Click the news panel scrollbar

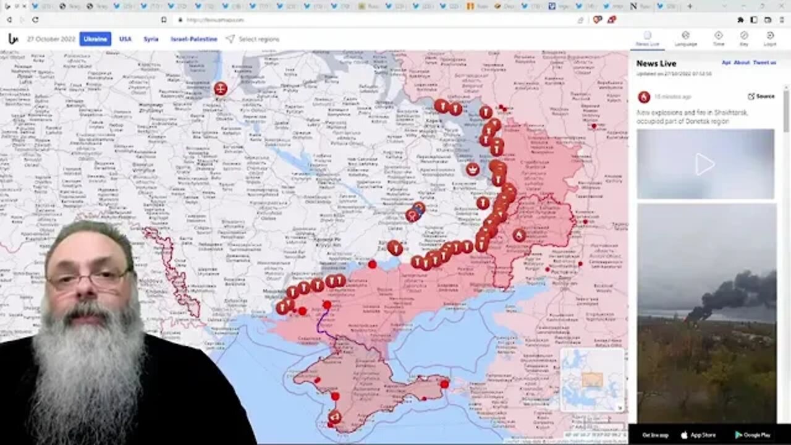[x=786, y=111]
